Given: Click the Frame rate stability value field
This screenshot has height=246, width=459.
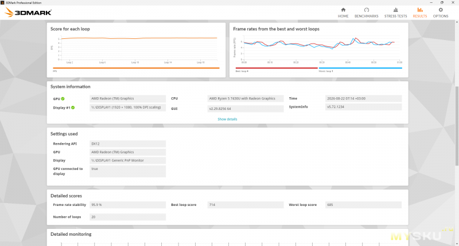Looking at the screenshot, I should (127, 205).
